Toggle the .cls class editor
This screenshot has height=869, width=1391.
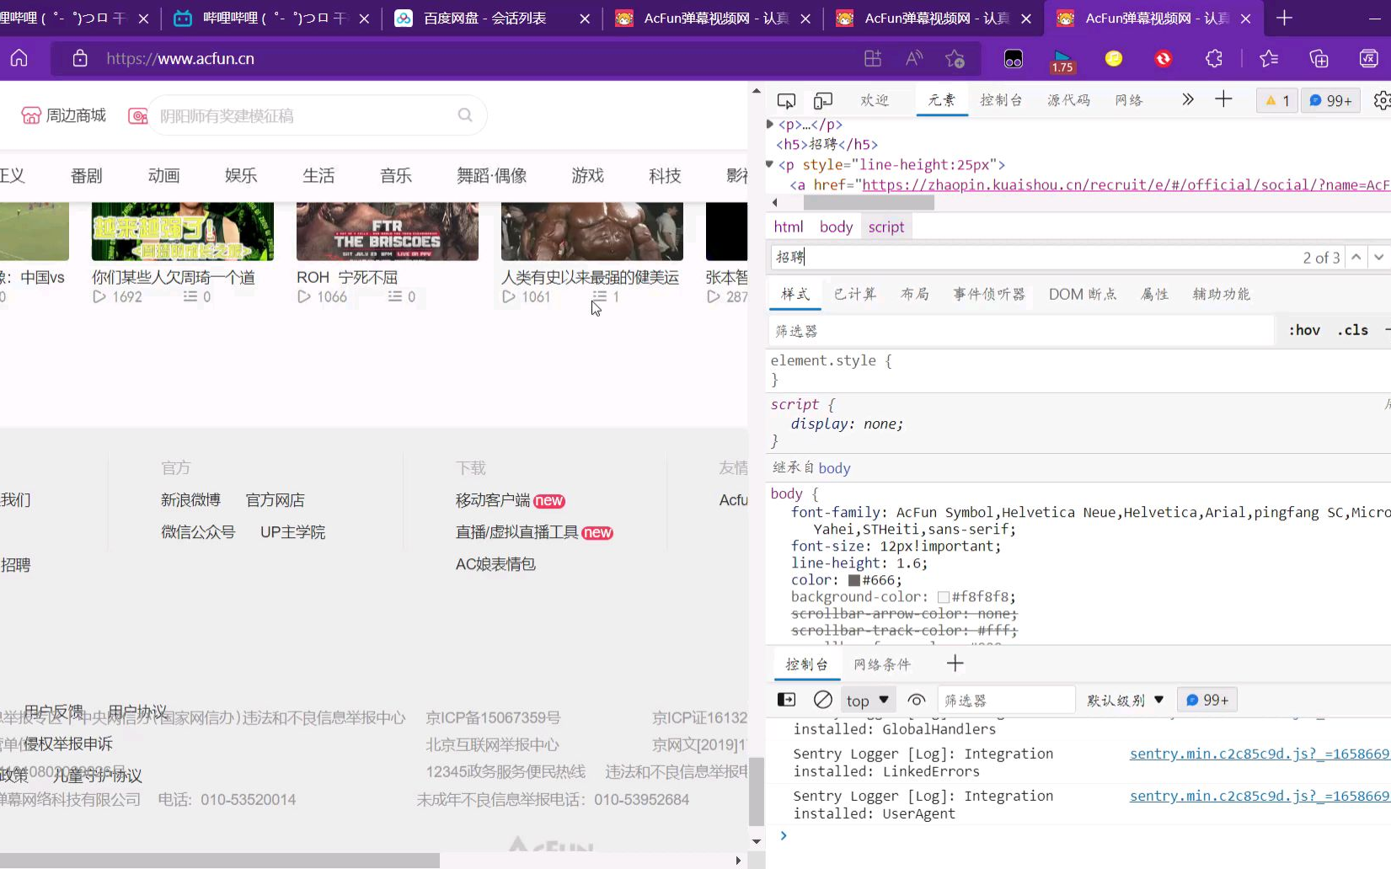(1352, 330)
